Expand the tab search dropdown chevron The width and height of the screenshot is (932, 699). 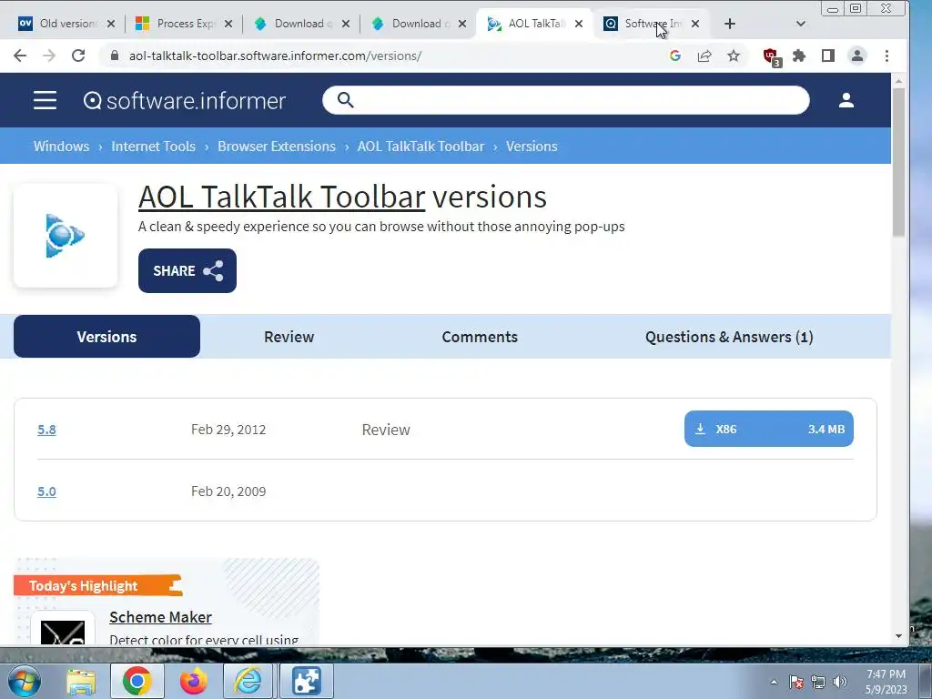pos(801,23)
